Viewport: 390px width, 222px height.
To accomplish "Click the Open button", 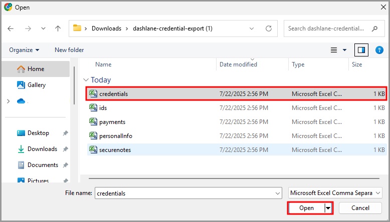I will pos(306,208).
